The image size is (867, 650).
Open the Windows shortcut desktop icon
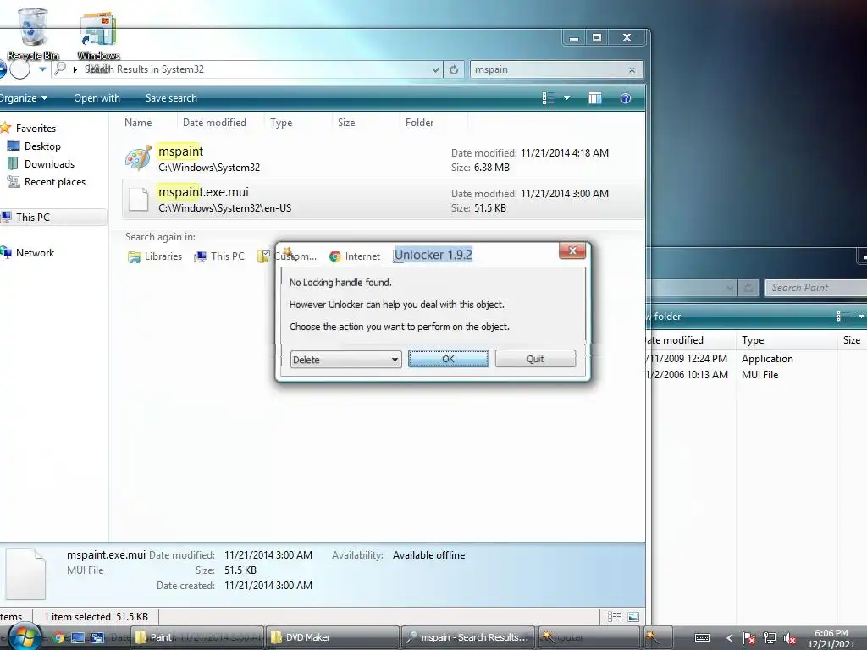98,34
